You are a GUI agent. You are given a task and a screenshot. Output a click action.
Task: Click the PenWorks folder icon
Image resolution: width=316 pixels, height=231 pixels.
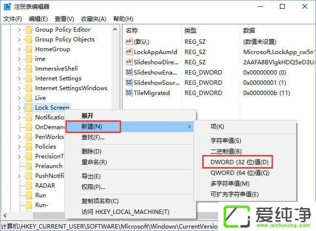tap(29, 137)
